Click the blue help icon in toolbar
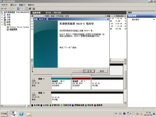This screenshot has height=117, width=156. click(18, 9)
